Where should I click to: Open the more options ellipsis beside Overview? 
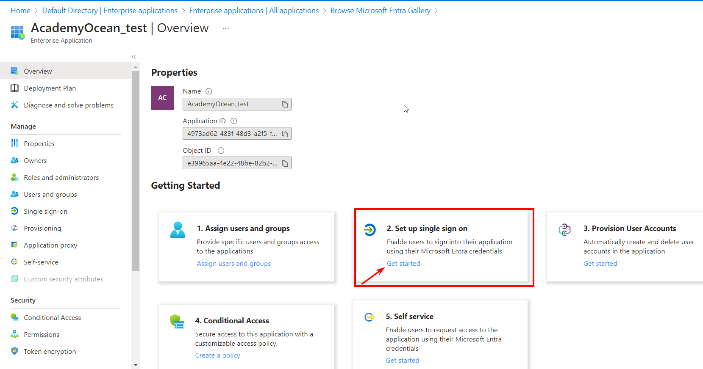tap(225, 28)
